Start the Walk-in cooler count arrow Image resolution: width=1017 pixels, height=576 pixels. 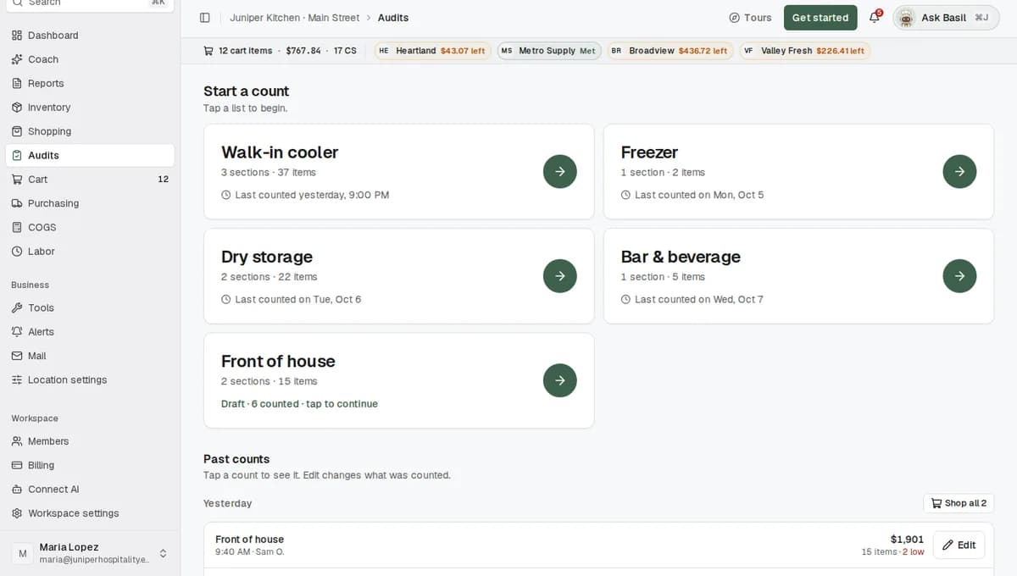pyautogui.click(x=560, y=171)
